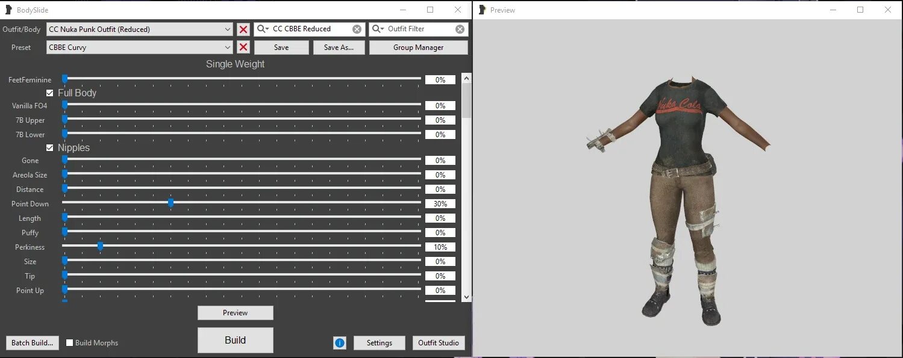Open the blue info about icon
The height and width of the screenshot is (358, 903).
[x=340, y=343]
